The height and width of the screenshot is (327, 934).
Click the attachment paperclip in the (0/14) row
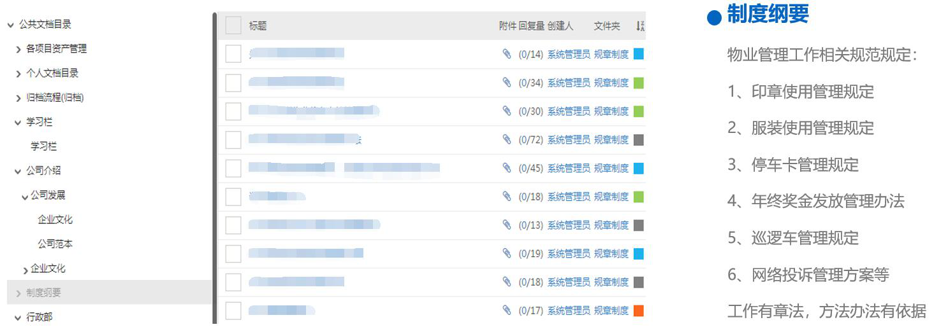click(x=507, y=54)
